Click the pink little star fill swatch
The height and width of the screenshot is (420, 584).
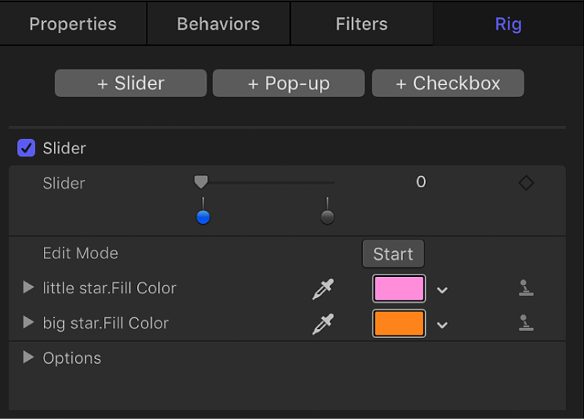399,289
